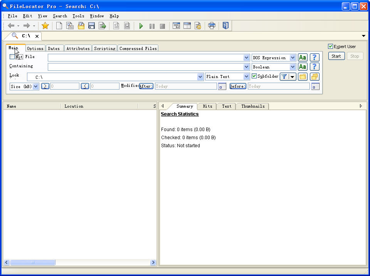The image size is (370, 276).
Task: Open the Help menu
Action: click(x=114, y=16)
